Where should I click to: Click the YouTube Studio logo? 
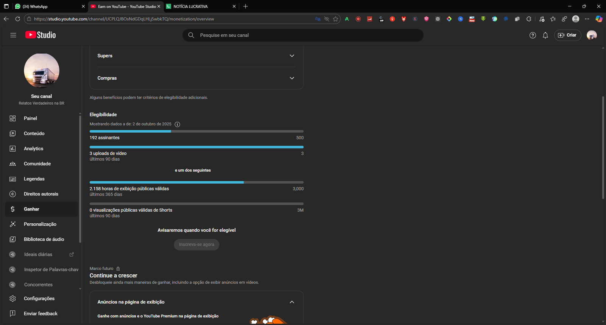point(41,35)
